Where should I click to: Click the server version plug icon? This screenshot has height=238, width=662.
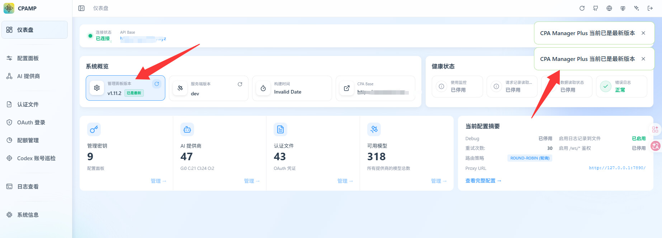(180, 88)
